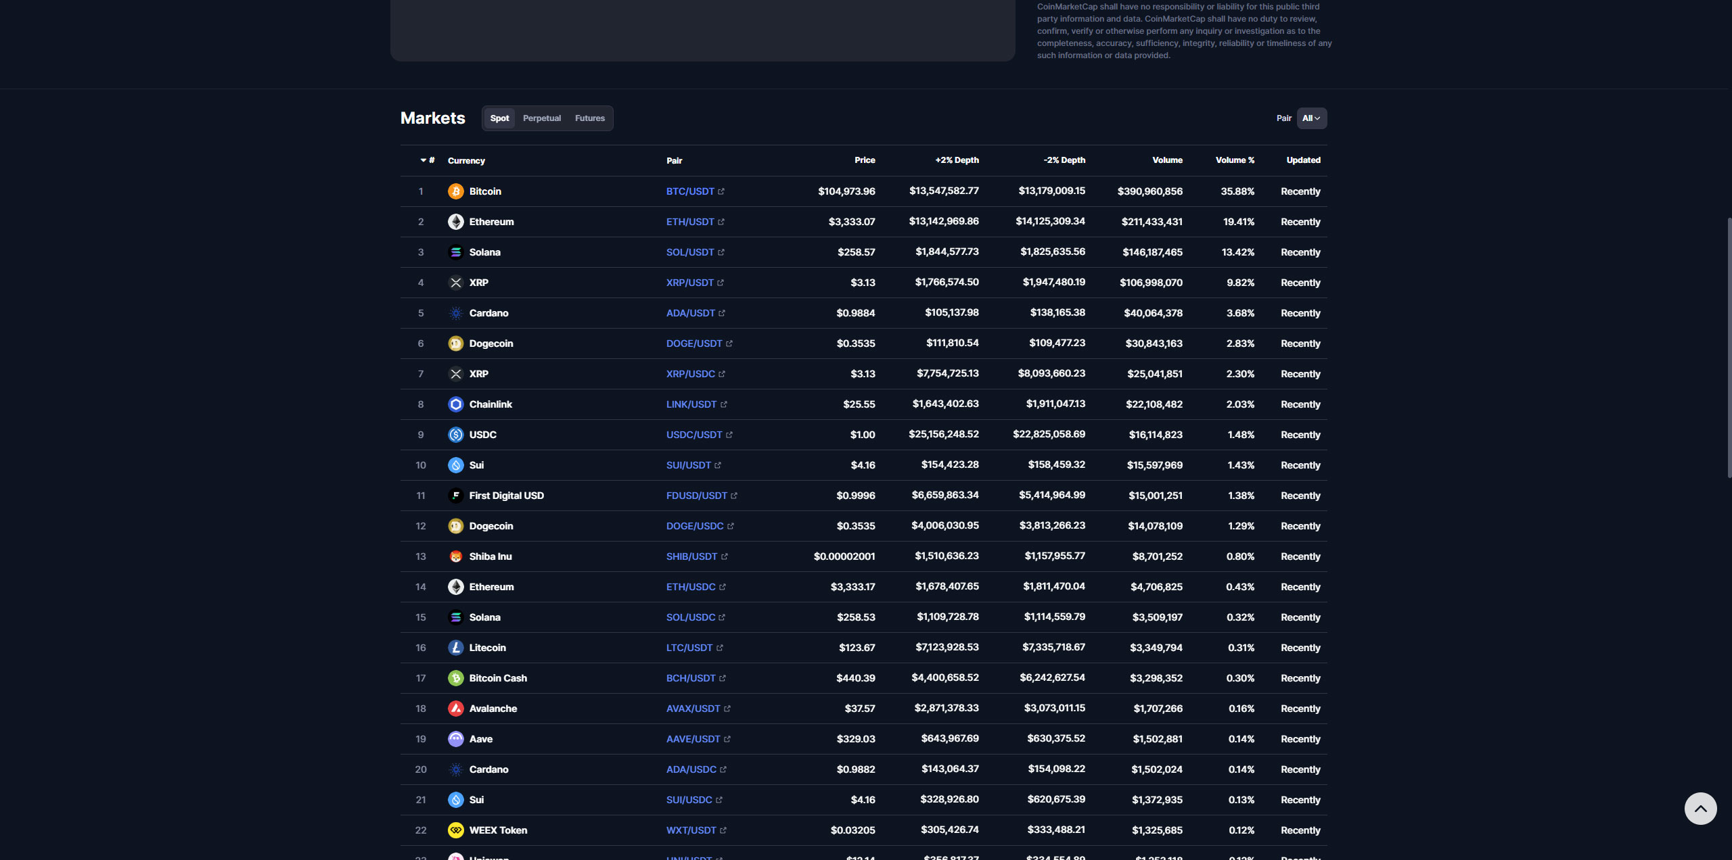This screenshot has height=860, width=1732.
Task: Click the Cardano icon in the ADA/USDT row
Action: click(x=455, y=313)
